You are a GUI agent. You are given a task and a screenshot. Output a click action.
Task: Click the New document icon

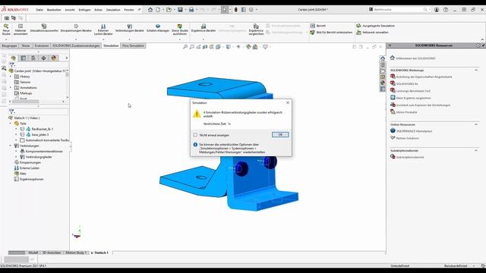pyautogui.click(x=158, y=10)
